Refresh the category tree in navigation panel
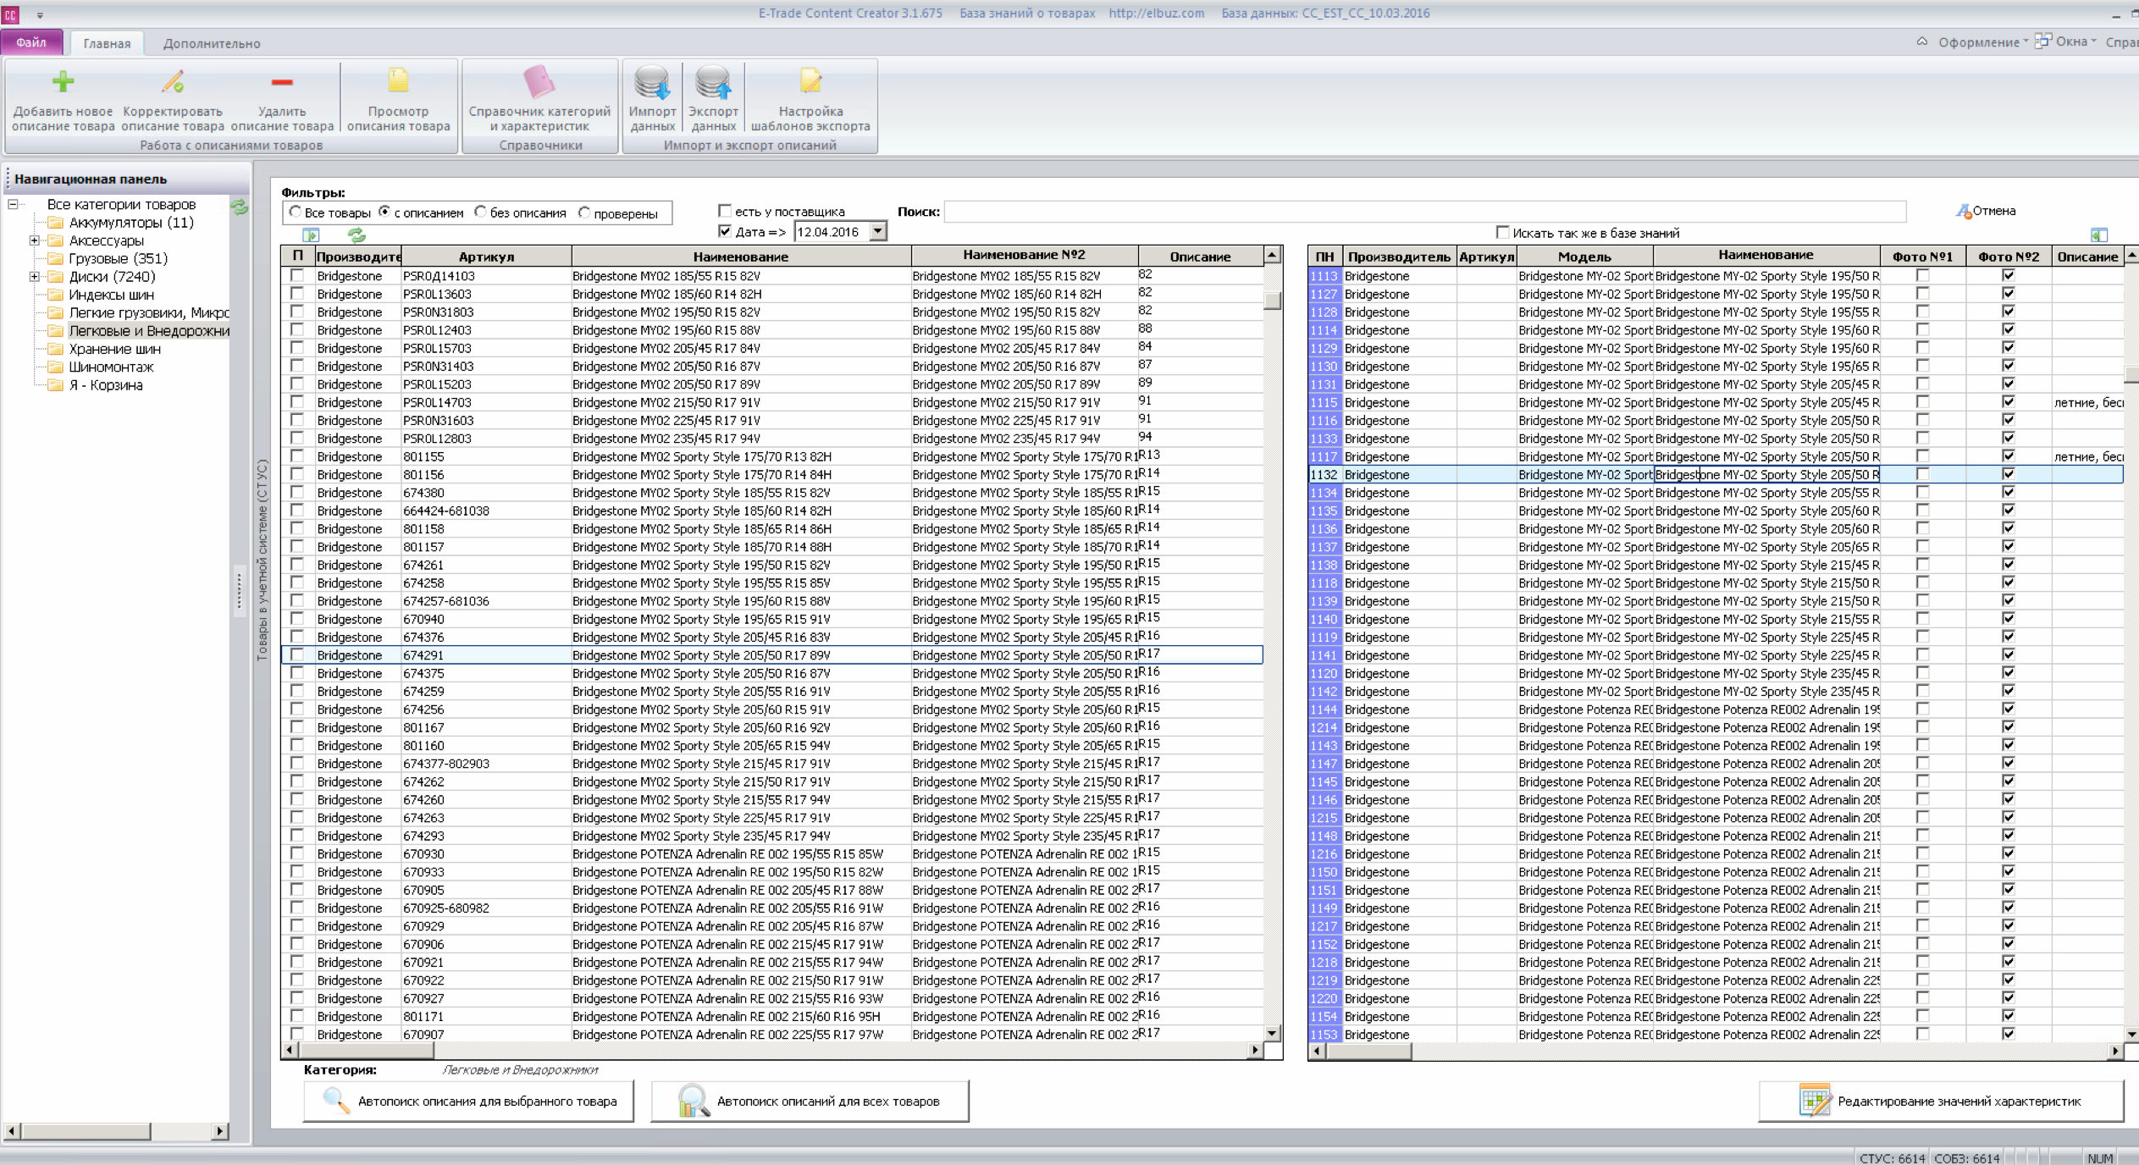This screenshot has width=2139, height=1165. pos(240,207)
